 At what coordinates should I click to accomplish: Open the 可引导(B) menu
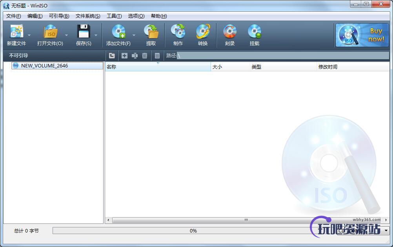59,16
